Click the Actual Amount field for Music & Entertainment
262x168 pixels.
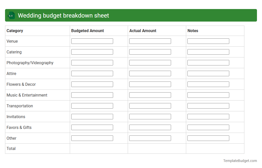point(150,95)
